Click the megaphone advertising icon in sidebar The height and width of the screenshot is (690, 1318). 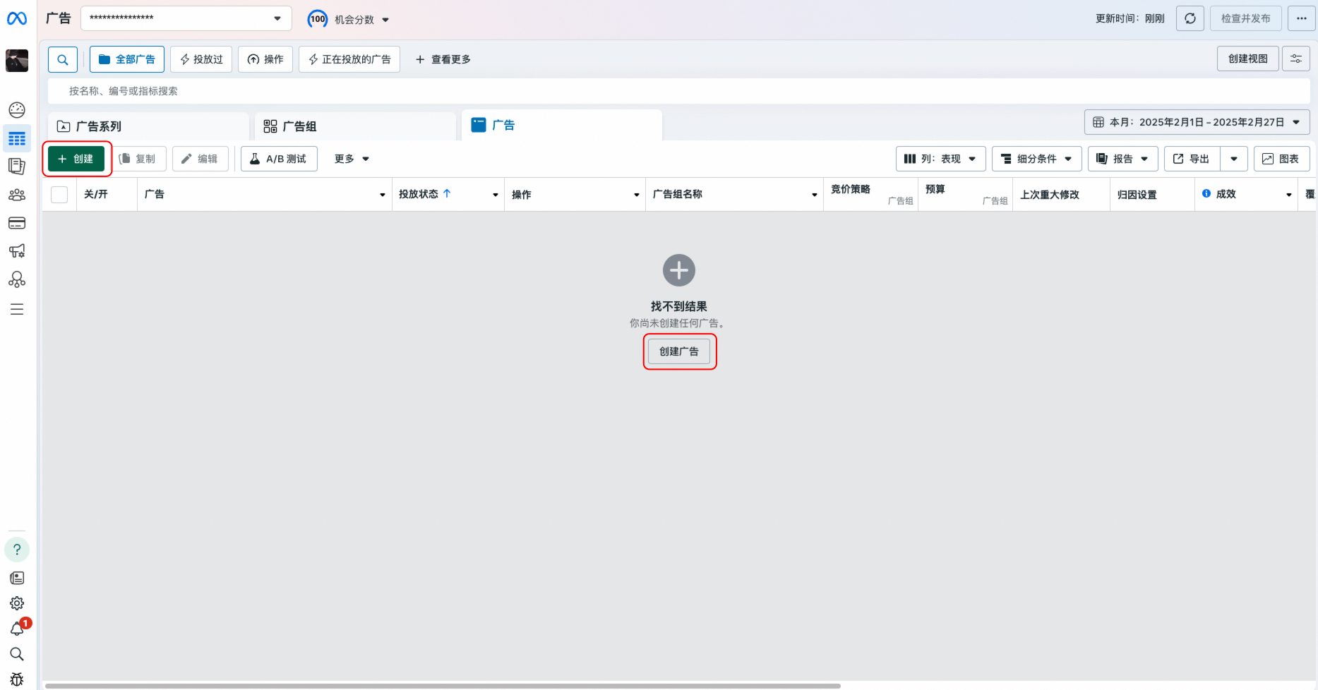[17, 251]
